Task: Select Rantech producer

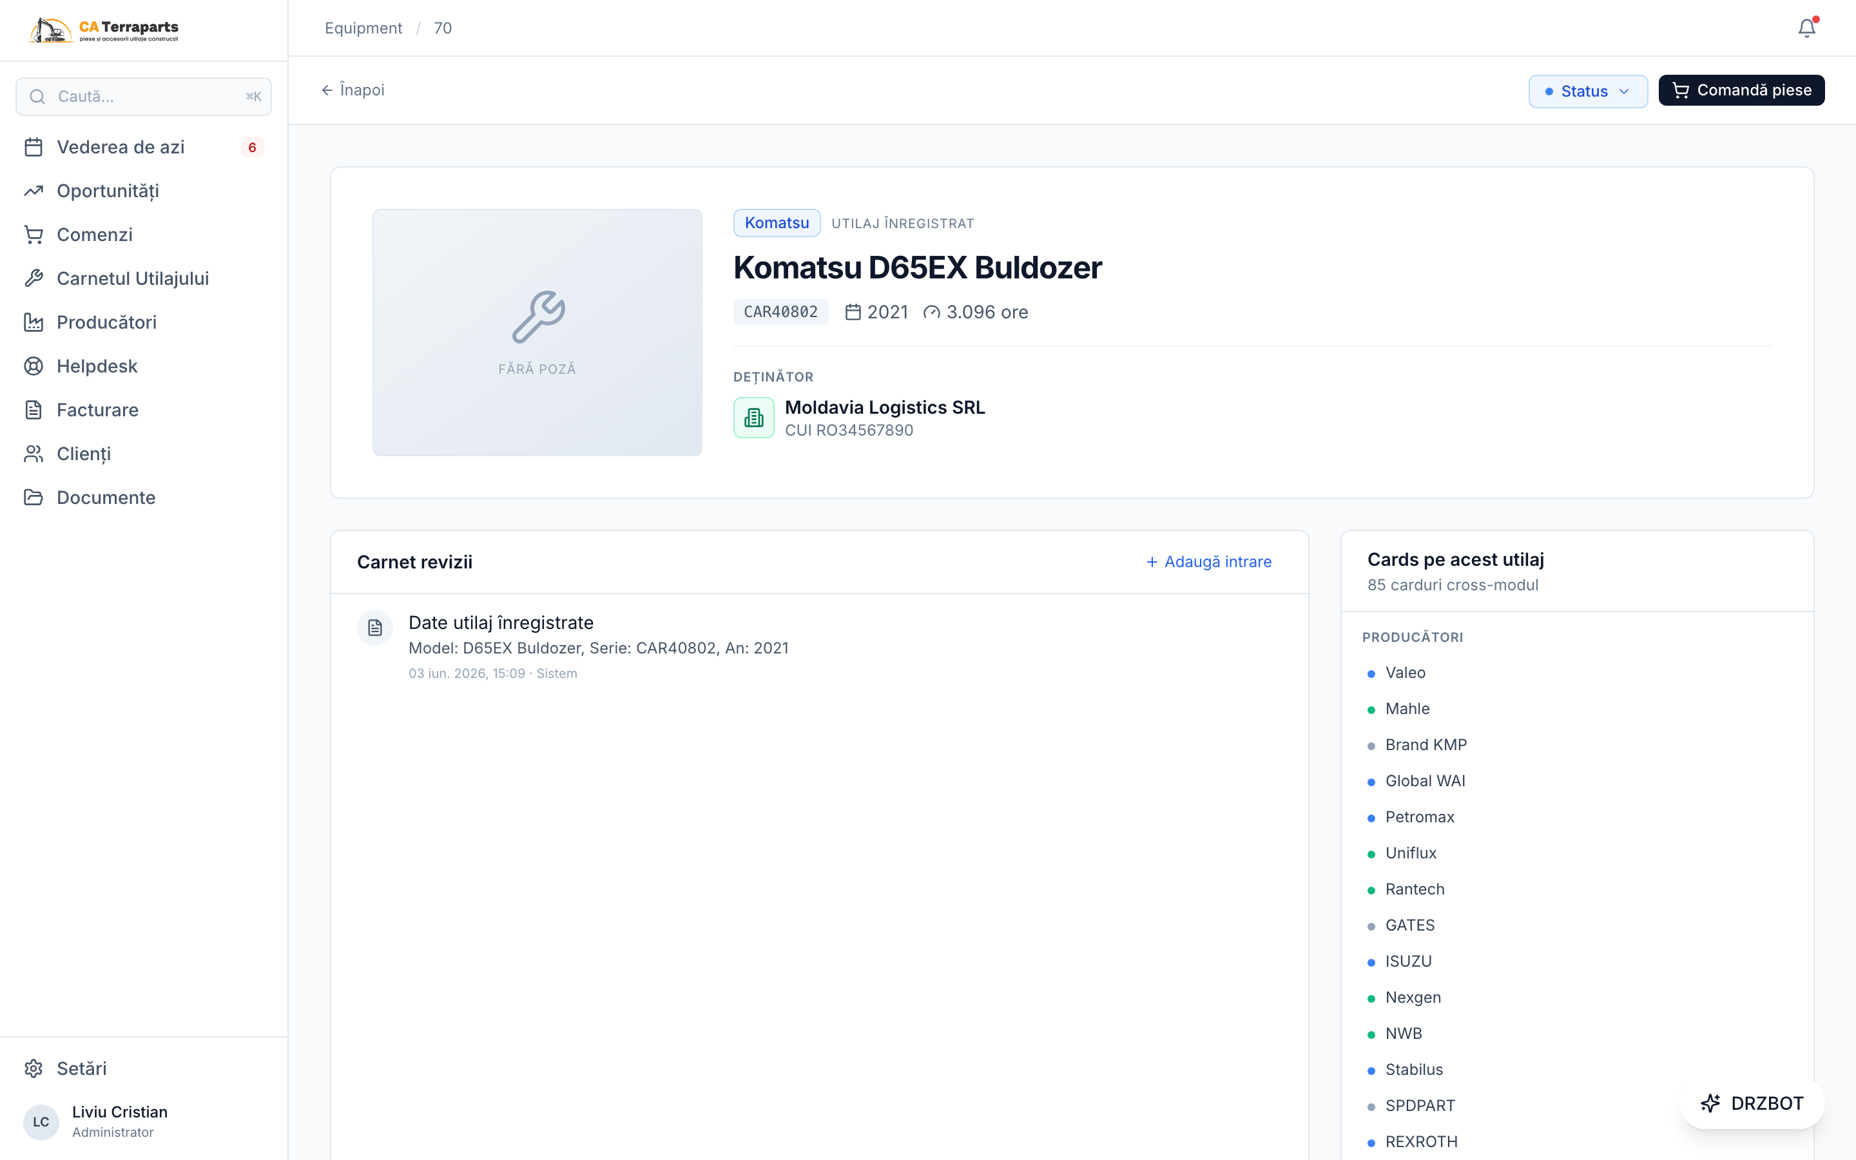Action: point(1415,889)
